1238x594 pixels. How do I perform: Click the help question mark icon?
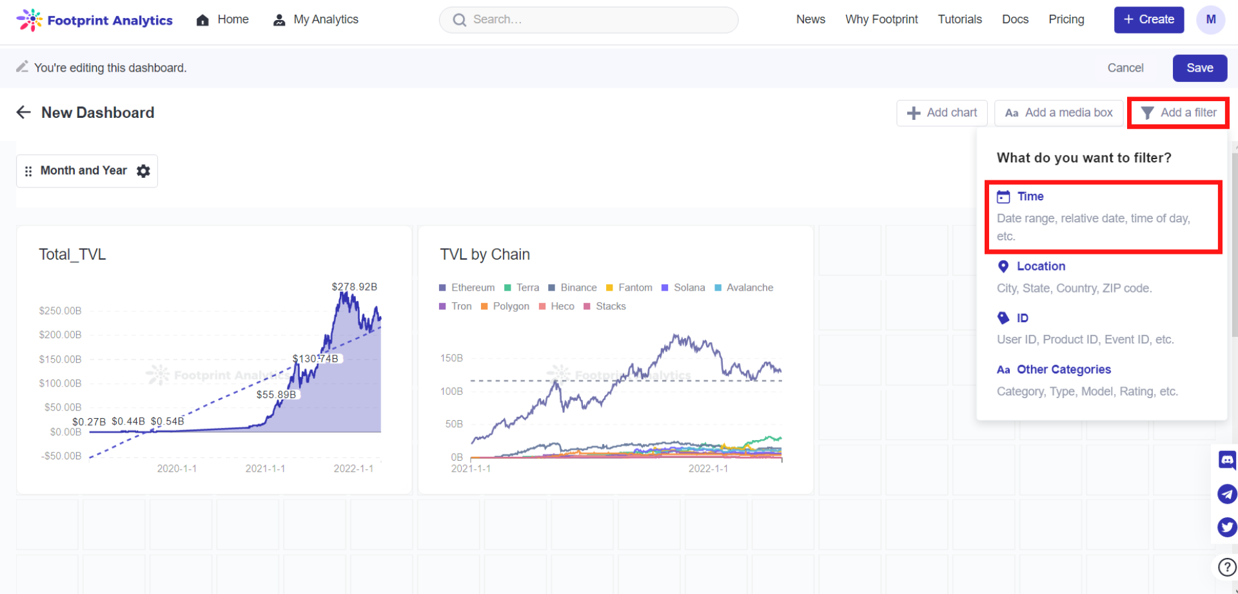(x=1226, y=568)
